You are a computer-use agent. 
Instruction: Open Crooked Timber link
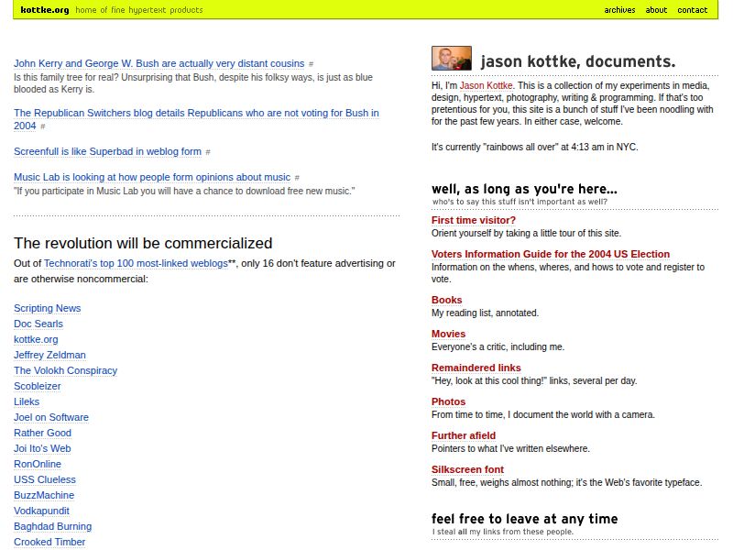(49, 542)
